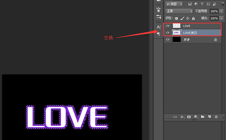
Task: Open the Character panel icon
Action: (x=158, y=27)
